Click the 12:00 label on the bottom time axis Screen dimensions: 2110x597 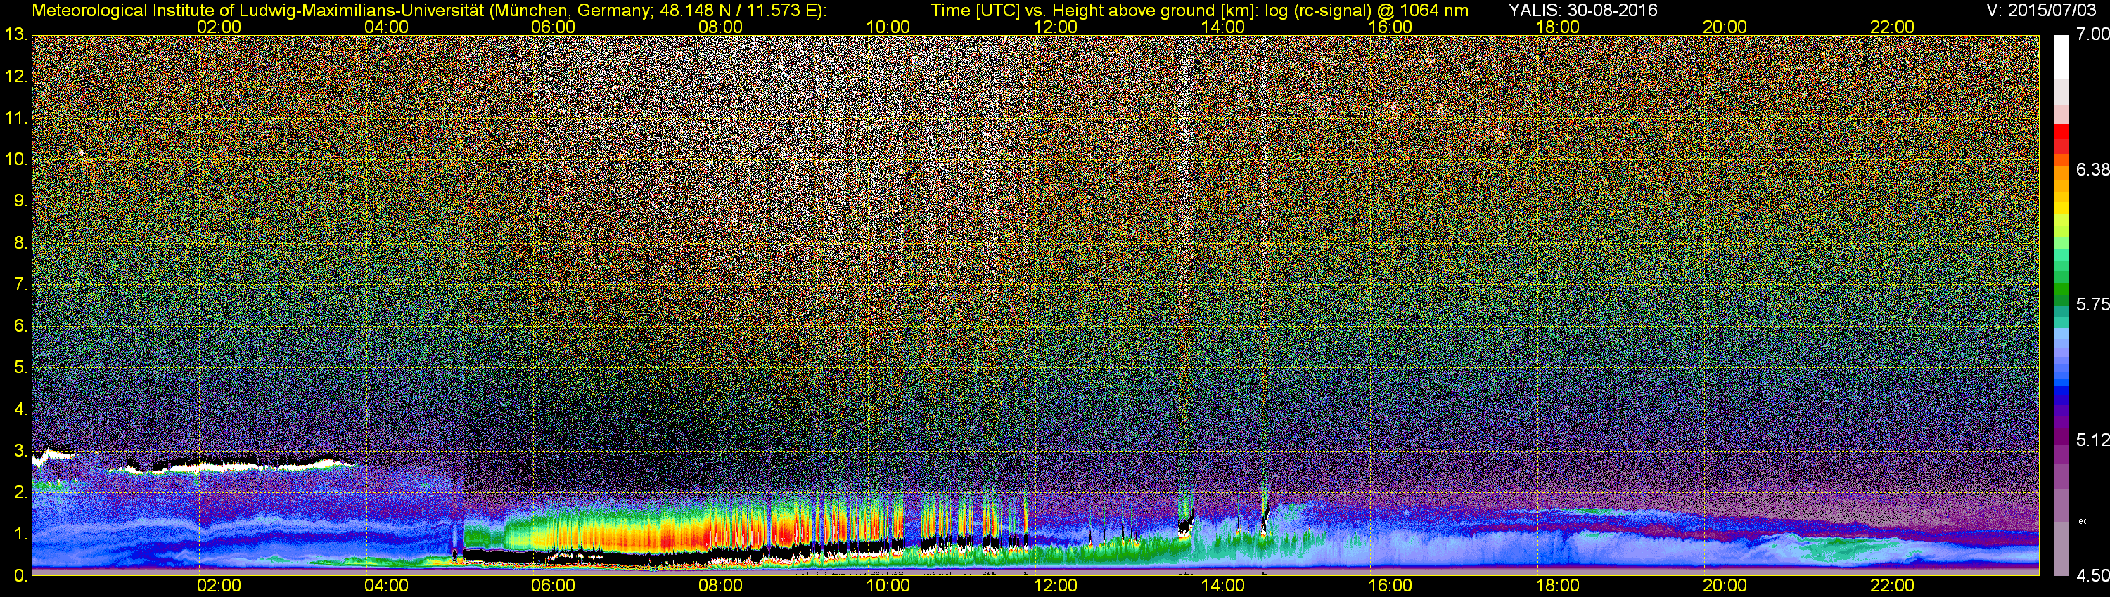(1055, 586)
